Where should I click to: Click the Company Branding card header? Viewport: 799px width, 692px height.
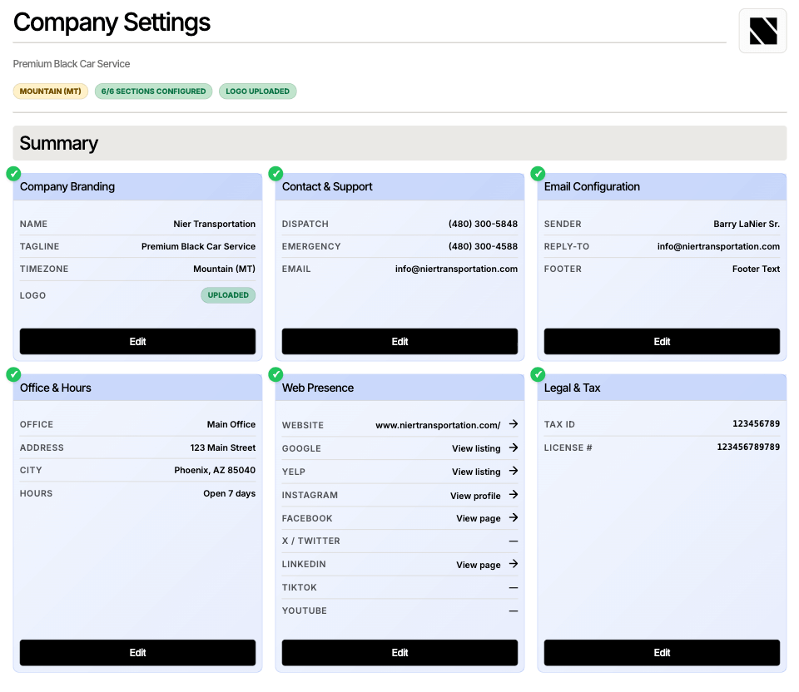(x=67, y=186)
